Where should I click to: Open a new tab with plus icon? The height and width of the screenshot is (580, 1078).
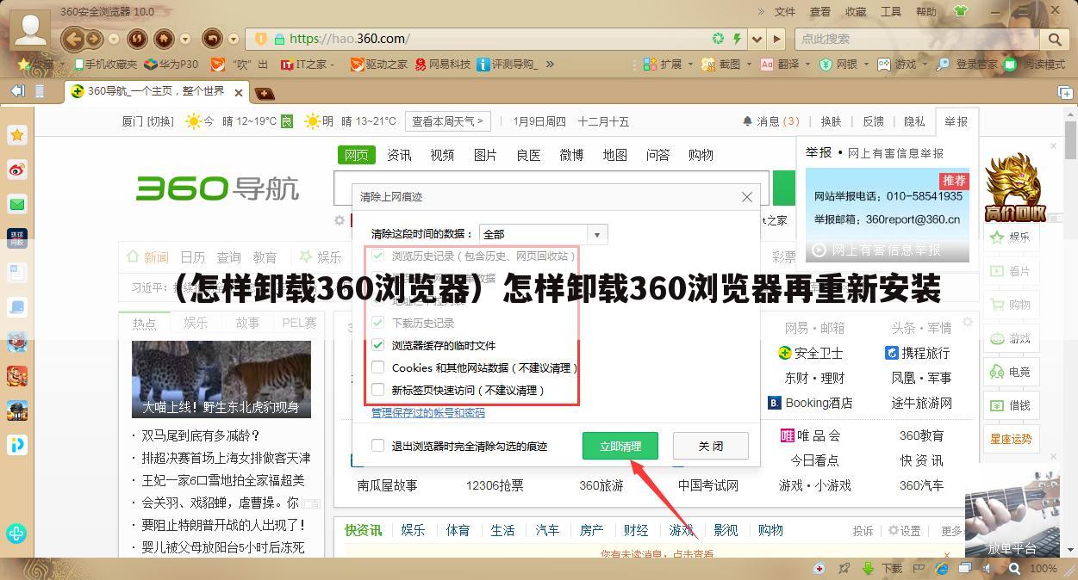1065,92
